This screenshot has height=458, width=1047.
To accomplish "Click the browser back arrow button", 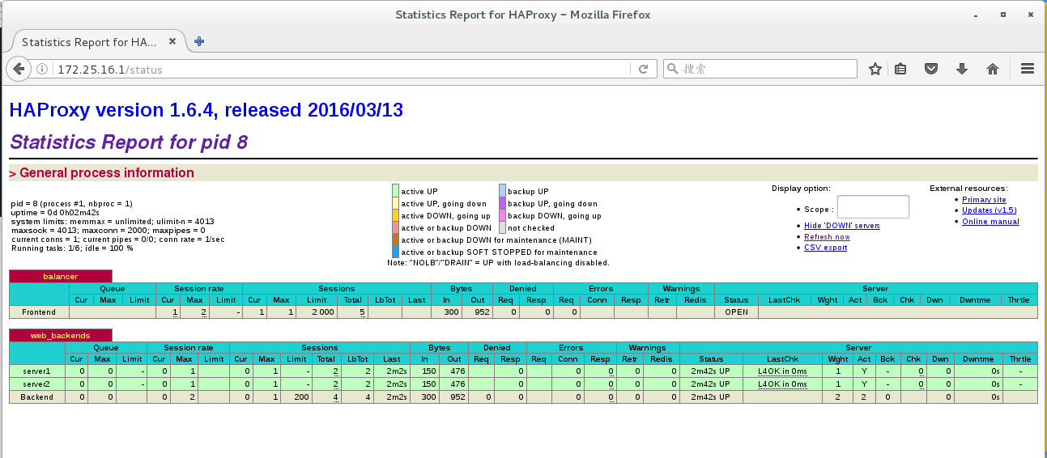I will click(x=19, y=70).
